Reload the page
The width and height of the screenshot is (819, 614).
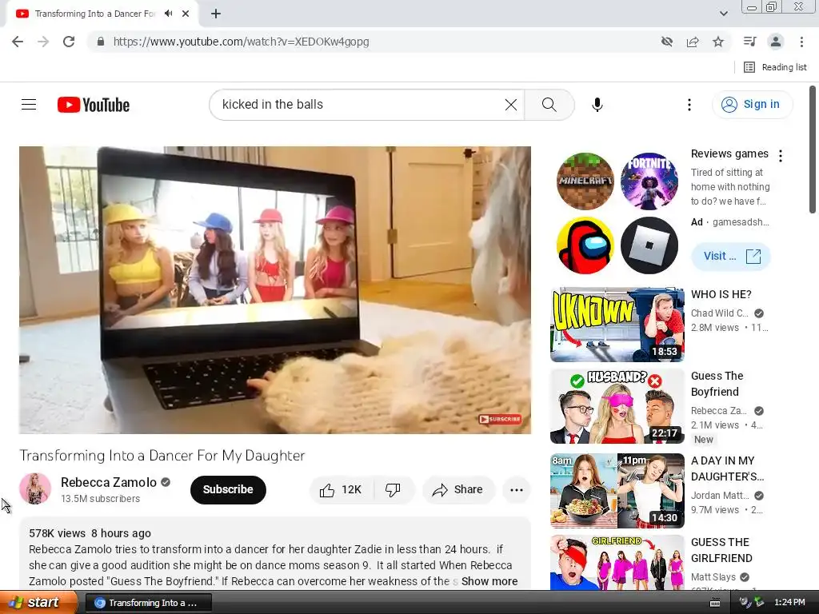pos(69,42)
